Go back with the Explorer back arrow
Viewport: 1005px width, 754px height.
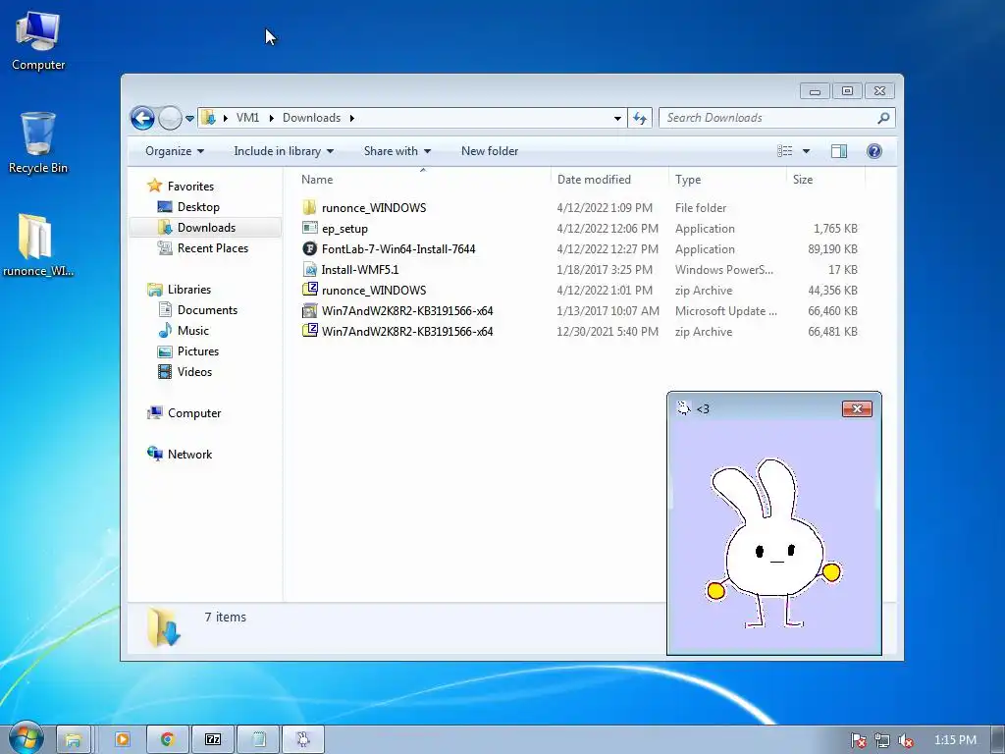click(142, 118)
